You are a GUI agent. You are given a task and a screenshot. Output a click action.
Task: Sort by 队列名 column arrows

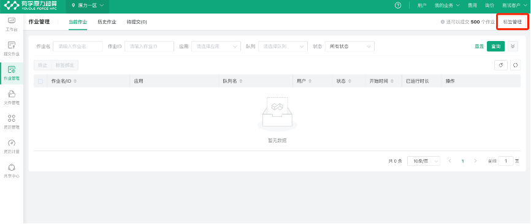[241, 81]
